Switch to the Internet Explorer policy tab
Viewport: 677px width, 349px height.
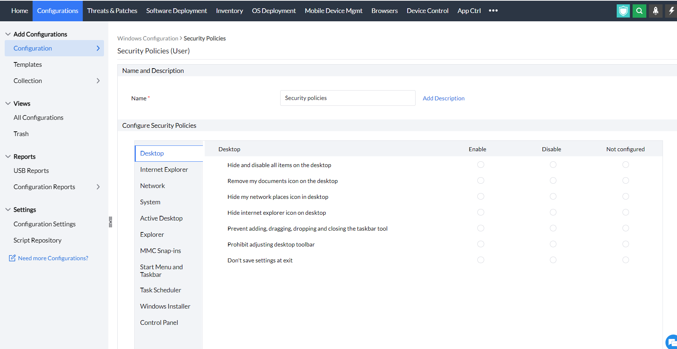coord(164,170)
